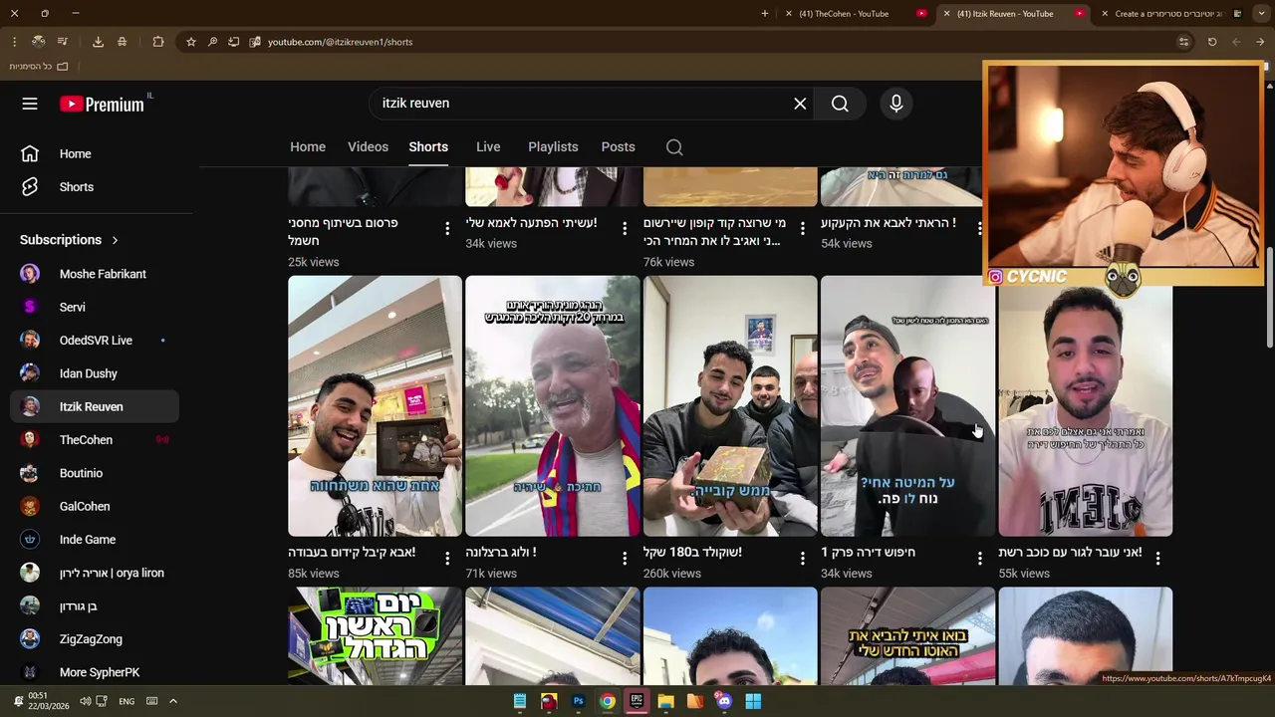Image resolution: width=1275 pixels, height=717 pixels.
Task: Switch to the channel Posts tab
Action: click(x=618, y=146)
